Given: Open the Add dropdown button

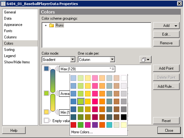Looking at the screenshot, I should [166, 26].
